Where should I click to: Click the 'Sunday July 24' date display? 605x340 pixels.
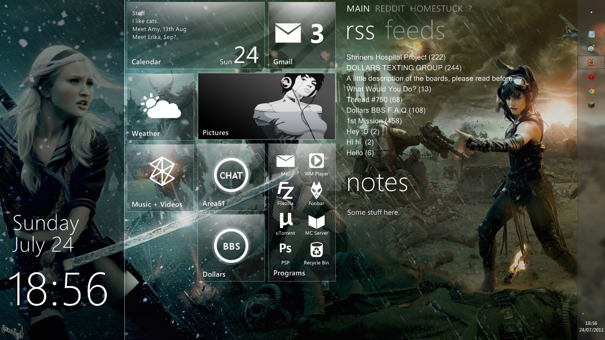click(x=46, y=234)
